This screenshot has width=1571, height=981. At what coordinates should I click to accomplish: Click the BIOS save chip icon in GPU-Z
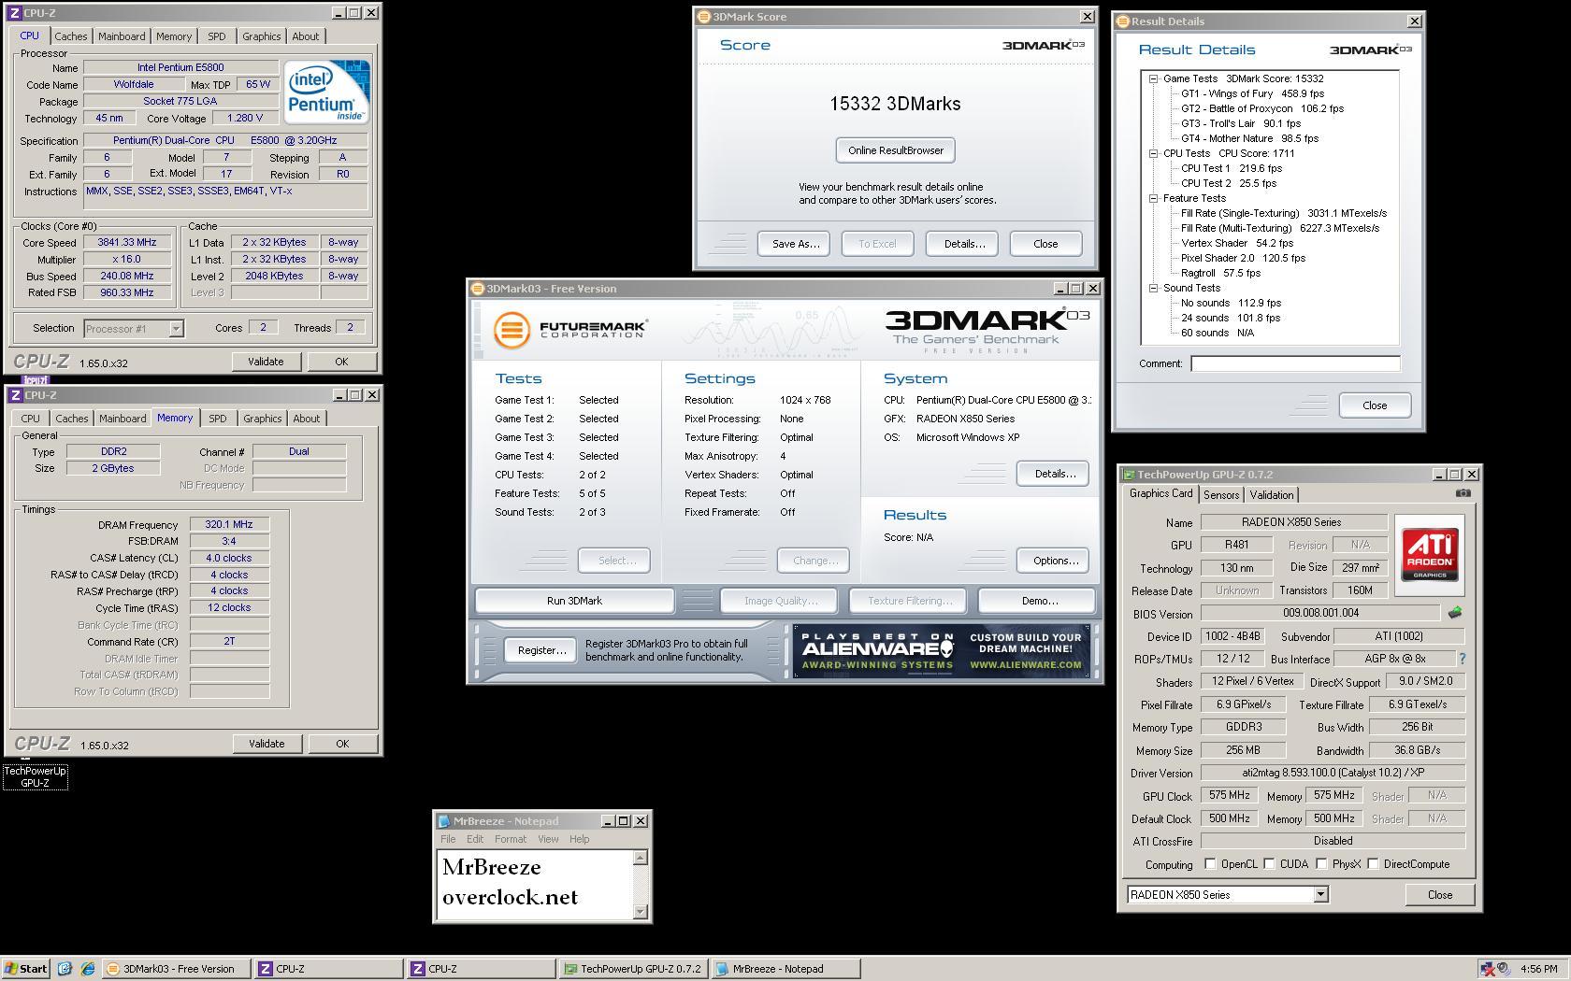click(1454, 613)
